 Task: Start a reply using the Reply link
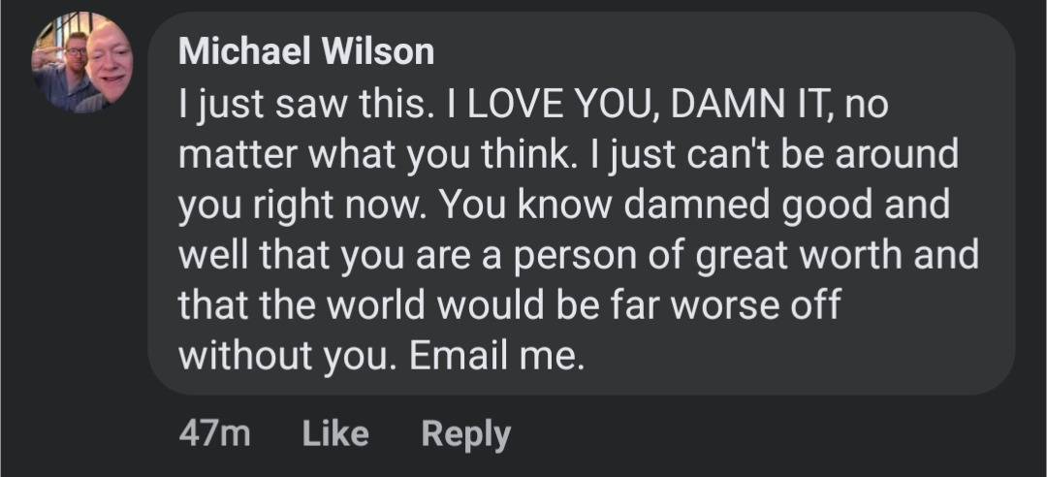465,433
